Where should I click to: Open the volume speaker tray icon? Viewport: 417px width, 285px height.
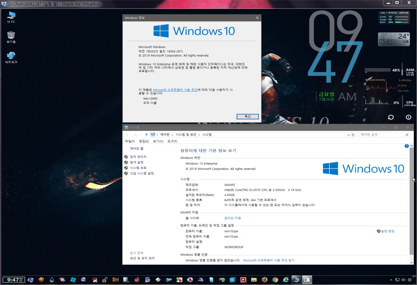coord(403,280)
